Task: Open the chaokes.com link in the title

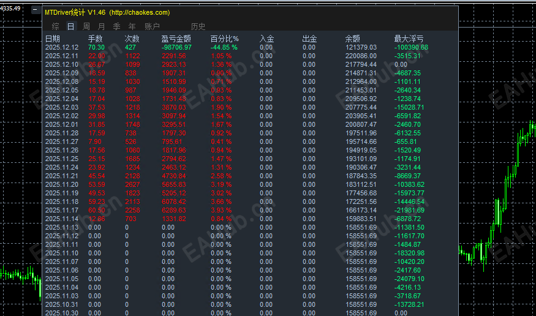Action: [x=140, y=13]
